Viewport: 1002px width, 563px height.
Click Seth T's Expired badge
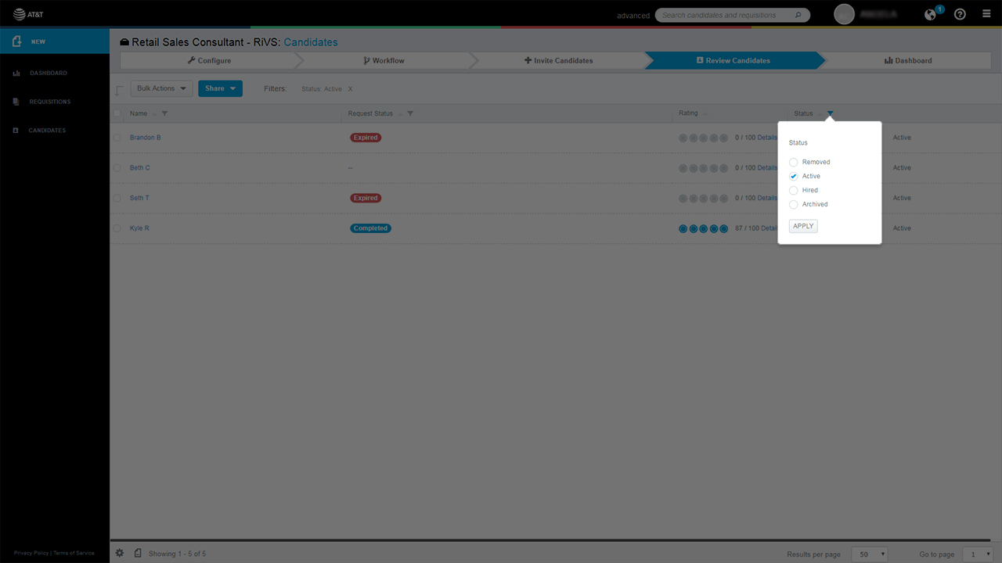[366, 198]
